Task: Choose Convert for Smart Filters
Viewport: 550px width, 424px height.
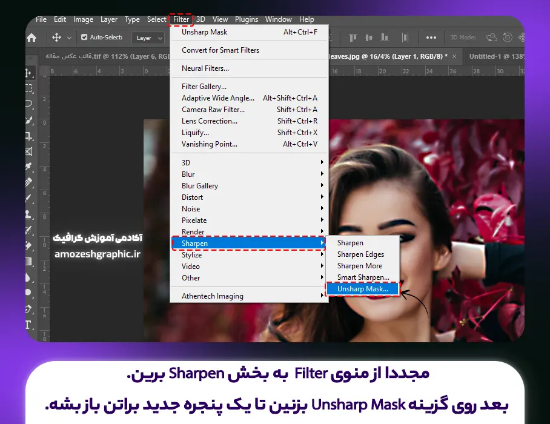Action: click(250, 50)
